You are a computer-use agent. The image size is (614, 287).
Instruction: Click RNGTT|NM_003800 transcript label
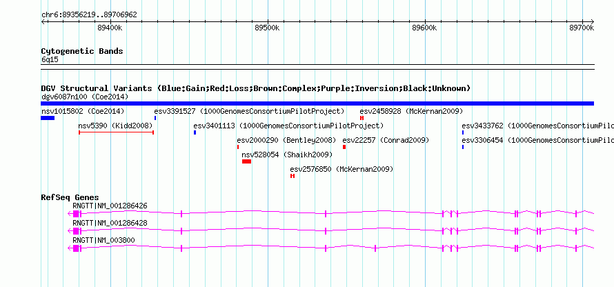[104, 240]
